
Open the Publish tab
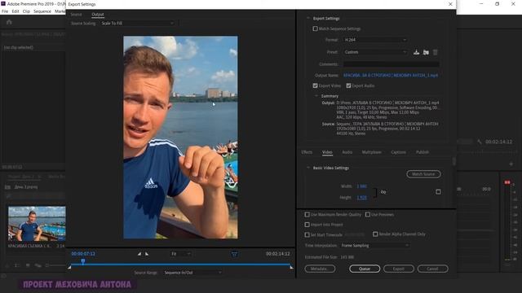[422, 152]
